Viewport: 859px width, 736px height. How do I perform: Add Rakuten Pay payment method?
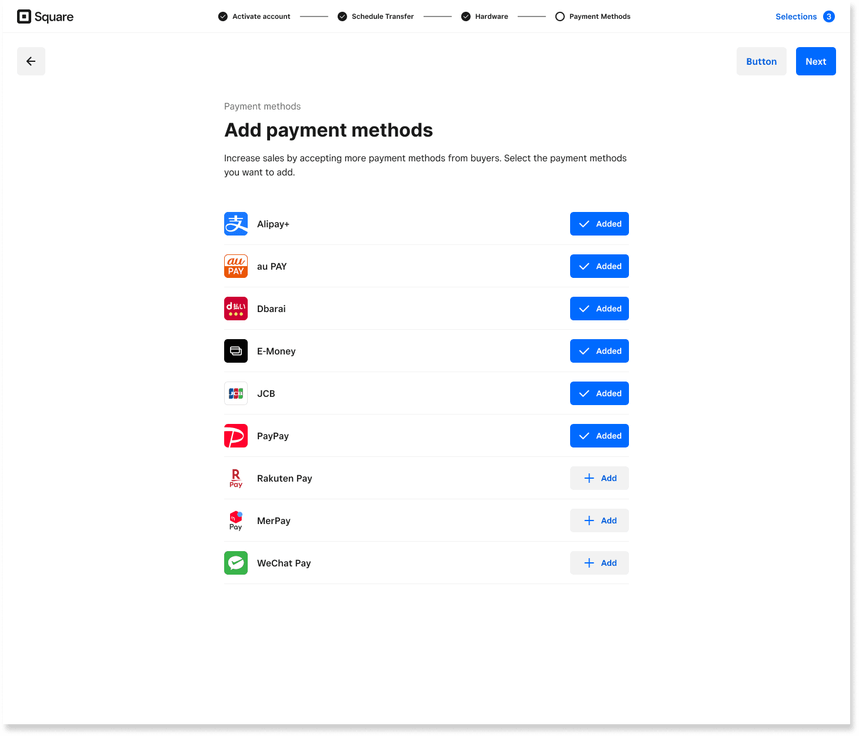point(600,478)
